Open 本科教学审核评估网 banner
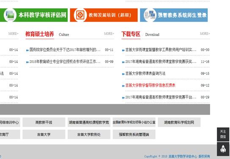Screen dimensions: 230x159 tap(34, 15)
